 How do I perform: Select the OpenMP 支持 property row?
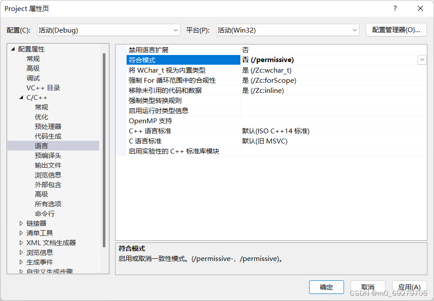176,121
